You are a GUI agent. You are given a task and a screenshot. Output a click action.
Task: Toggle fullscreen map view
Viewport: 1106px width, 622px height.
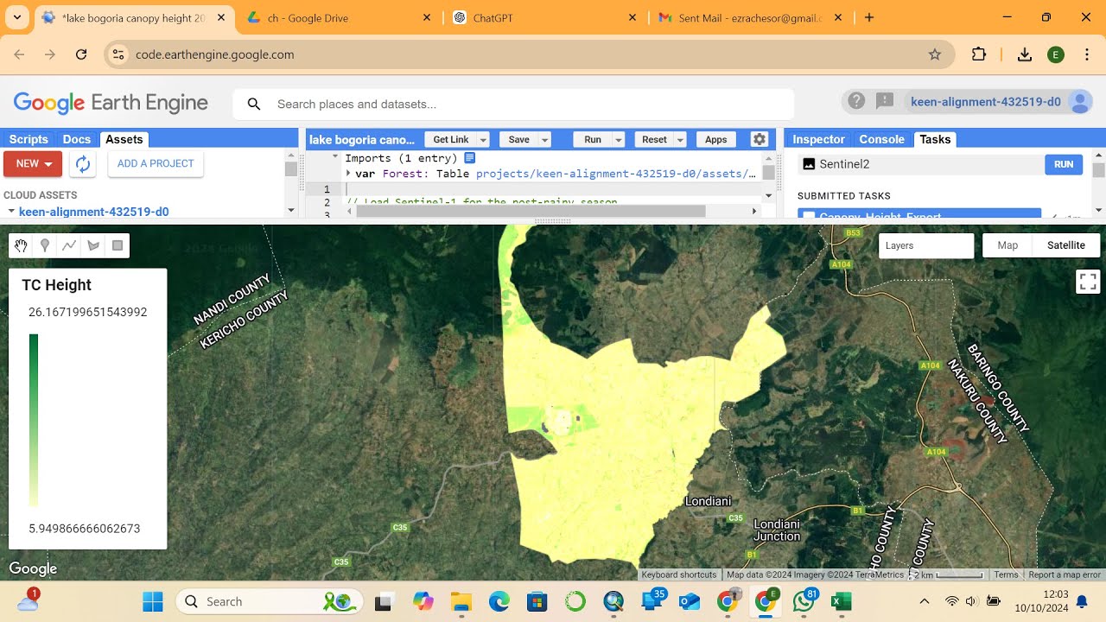coord(1088,282)
